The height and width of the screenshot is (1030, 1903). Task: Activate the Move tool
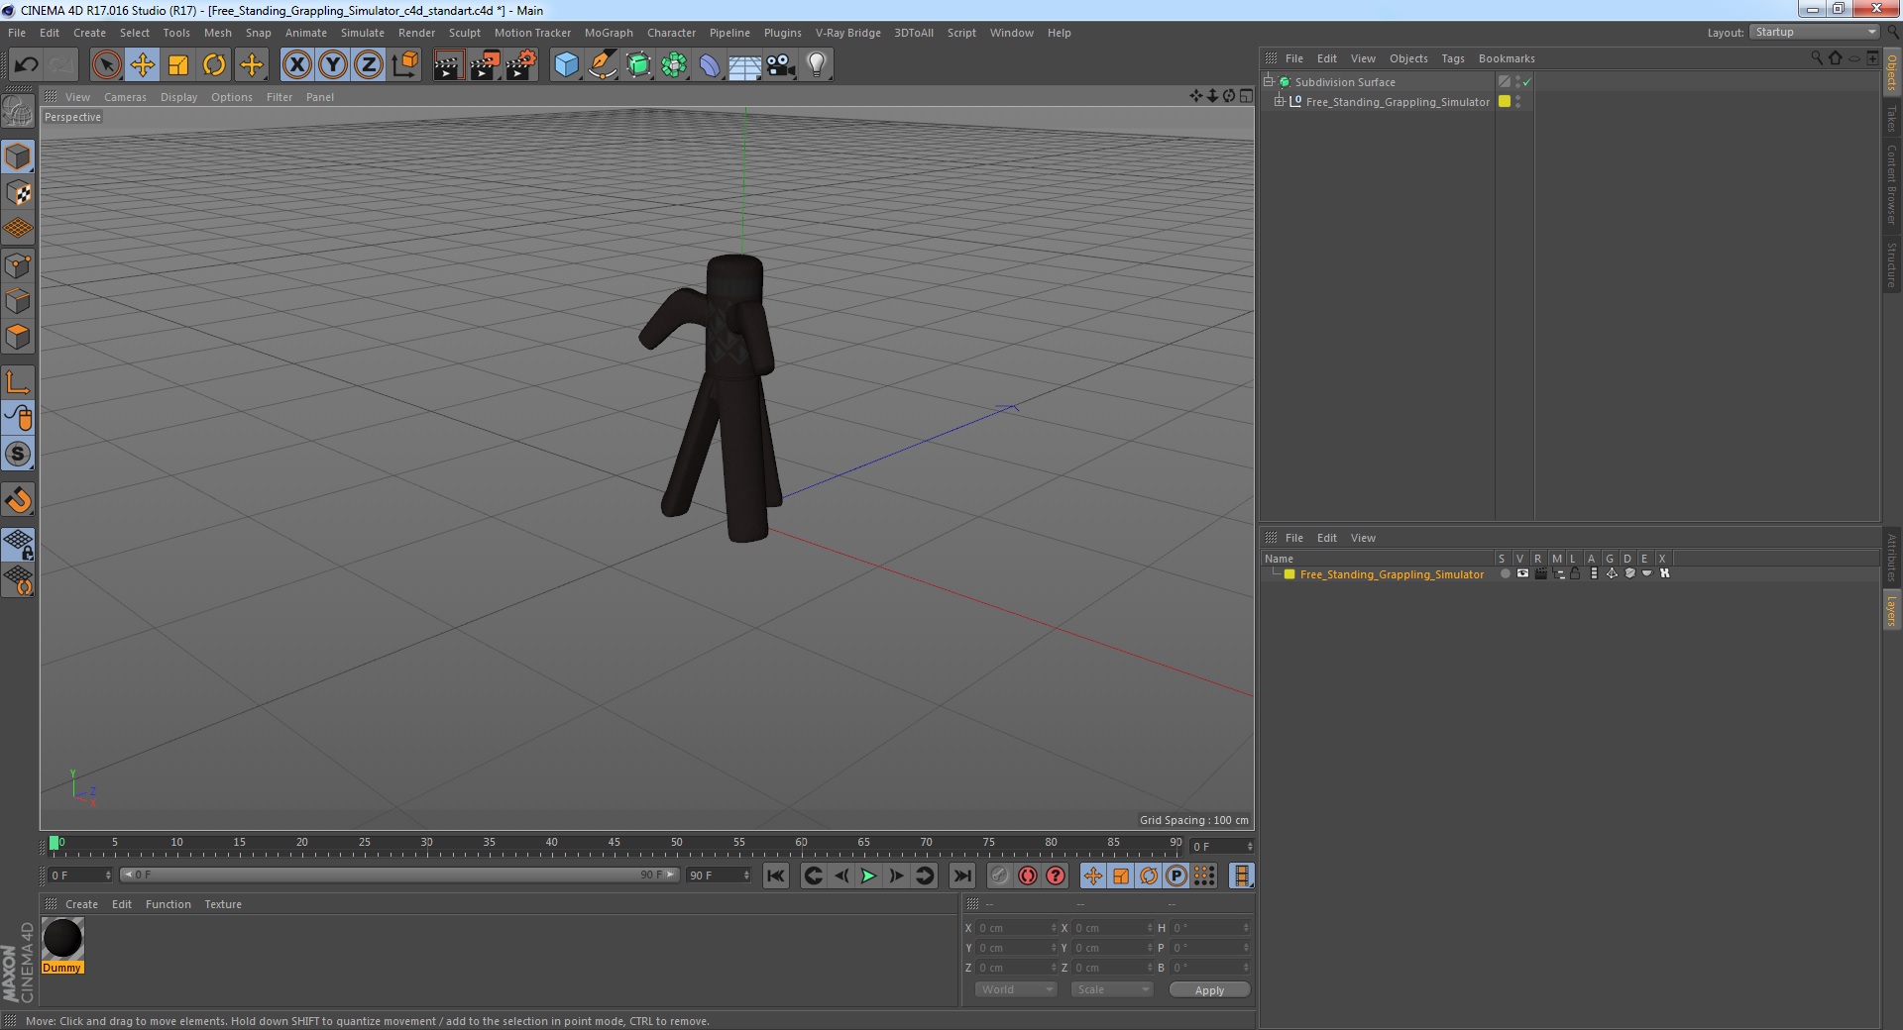coord(142,65)
